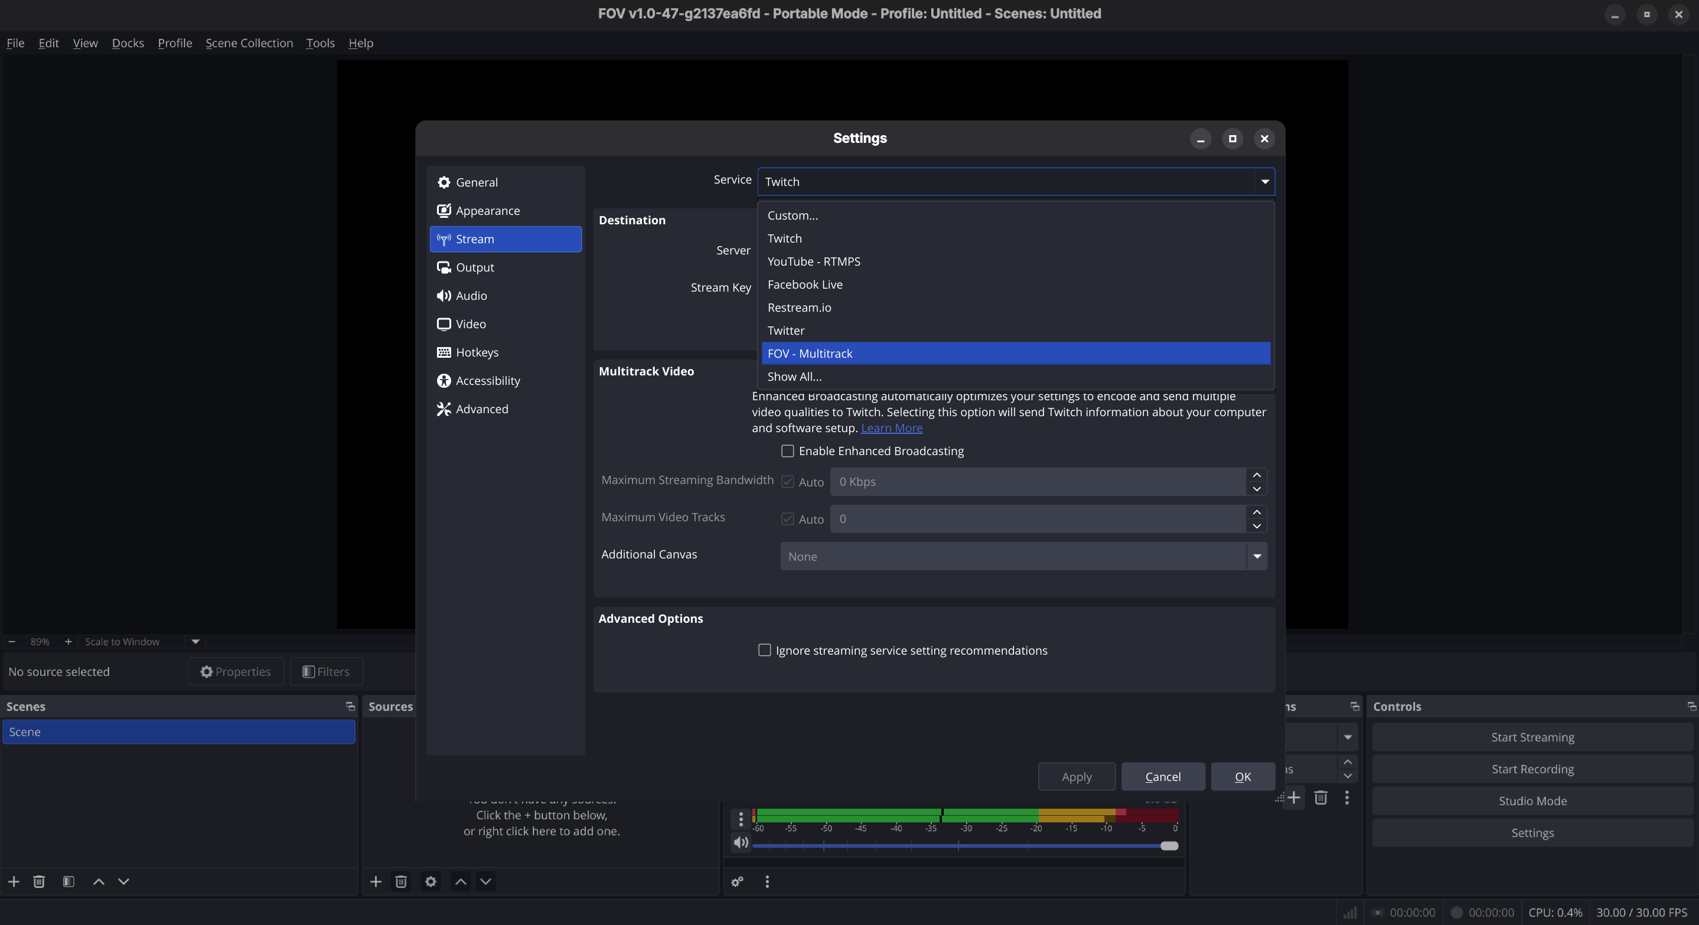The width and height of the screenshot is (1699, 925).
Task: Open the Scale to Window dropdown
Action: click(195, 642)
